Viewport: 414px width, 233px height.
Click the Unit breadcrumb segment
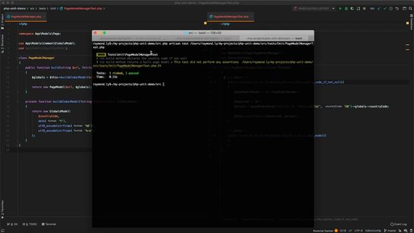pyautogui.click(x=53, y=8)
